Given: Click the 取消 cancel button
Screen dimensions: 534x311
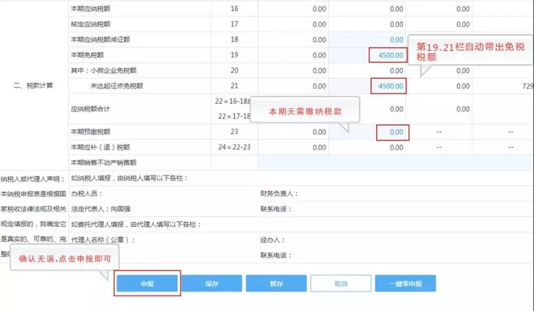Looking at the screenshot, I should (341, 283).
